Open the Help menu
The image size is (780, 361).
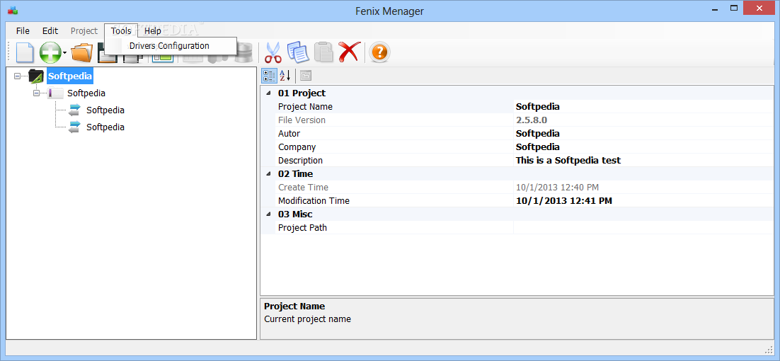coord(153,31)
